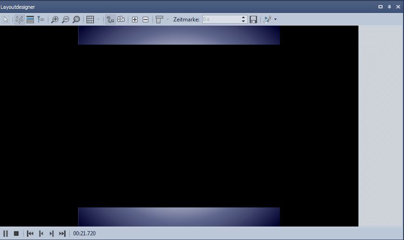The image size is (404, 240).
Task: Increase Zeitmarke value with up arrow
Action: point(243,18)
